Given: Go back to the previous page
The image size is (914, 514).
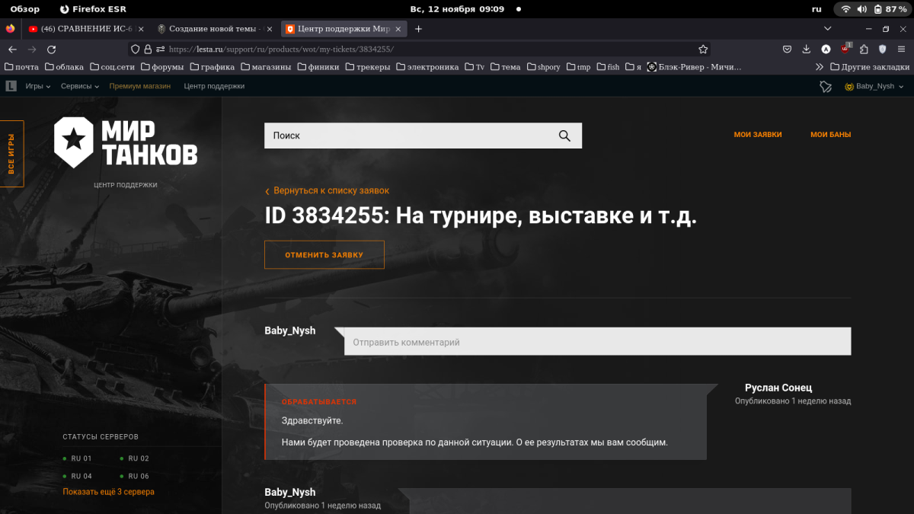Looking at the screenshot, I should [x=12, y=49].
